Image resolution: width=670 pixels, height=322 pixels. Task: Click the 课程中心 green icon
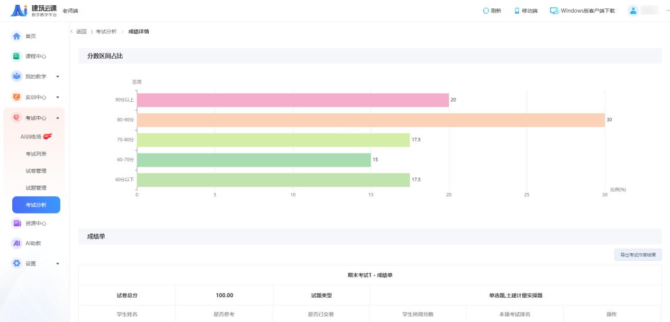coord(16,56)
